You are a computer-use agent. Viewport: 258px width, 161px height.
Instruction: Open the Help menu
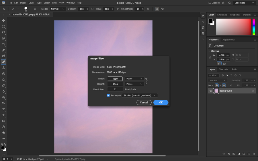click(x=79, y=3)
